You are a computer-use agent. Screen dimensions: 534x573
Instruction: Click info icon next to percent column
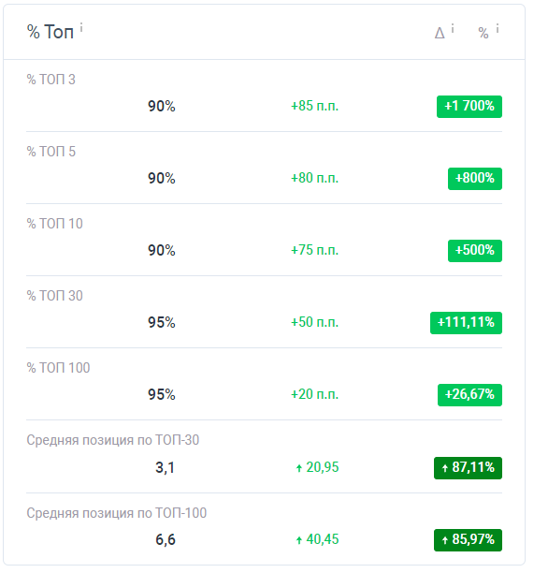point(498,28)
